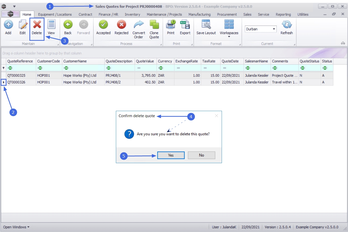Collapse the ribbon with the chevron
Screen dimensions: 348x232
[x=343, y=43]
